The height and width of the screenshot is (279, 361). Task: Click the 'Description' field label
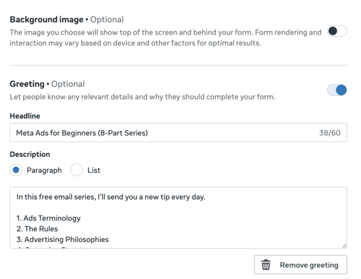(30, 154)
